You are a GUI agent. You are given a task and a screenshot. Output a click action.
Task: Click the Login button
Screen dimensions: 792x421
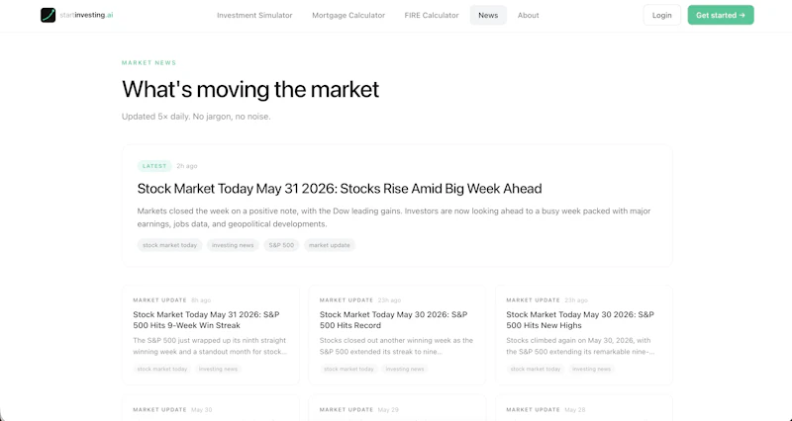tap(661, 15)
